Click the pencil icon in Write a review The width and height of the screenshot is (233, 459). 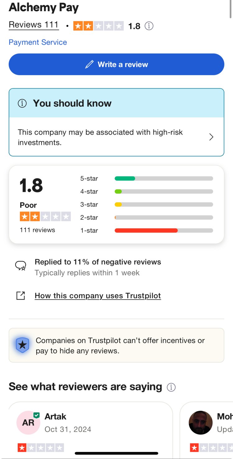click(89, 64)
